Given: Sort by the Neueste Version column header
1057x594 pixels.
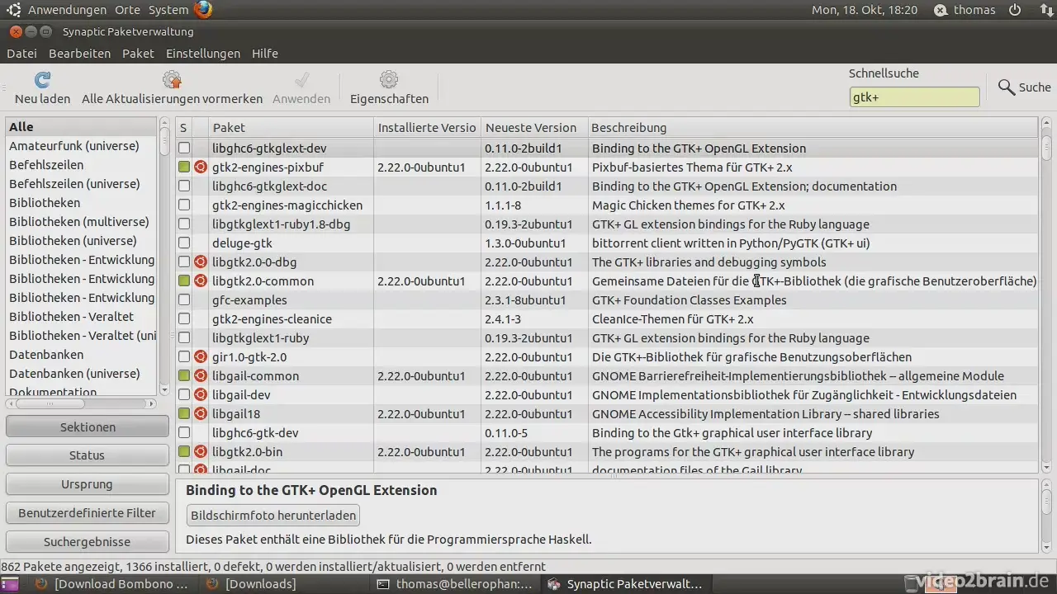Looking at the screenshot, I should click(x=534, y=128).
